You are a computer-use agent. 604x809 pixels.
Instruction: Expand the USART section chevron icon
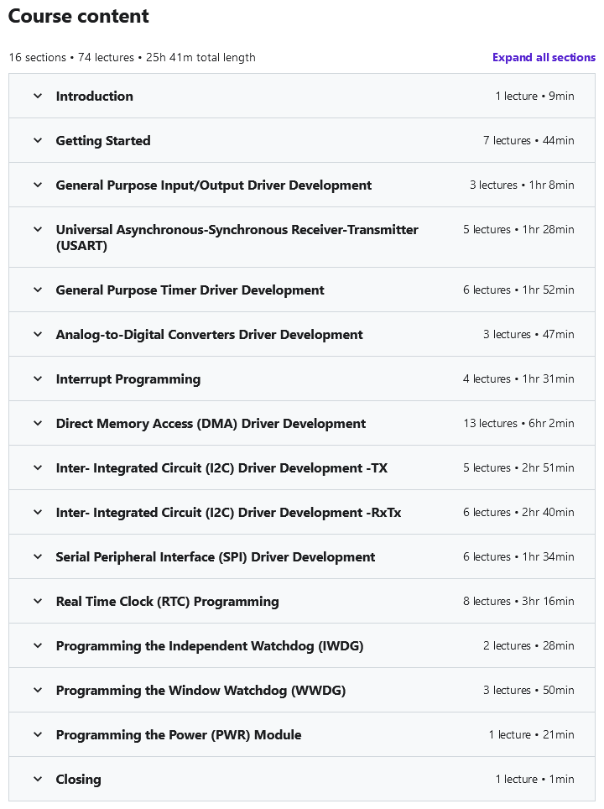(x=38, y=230)
